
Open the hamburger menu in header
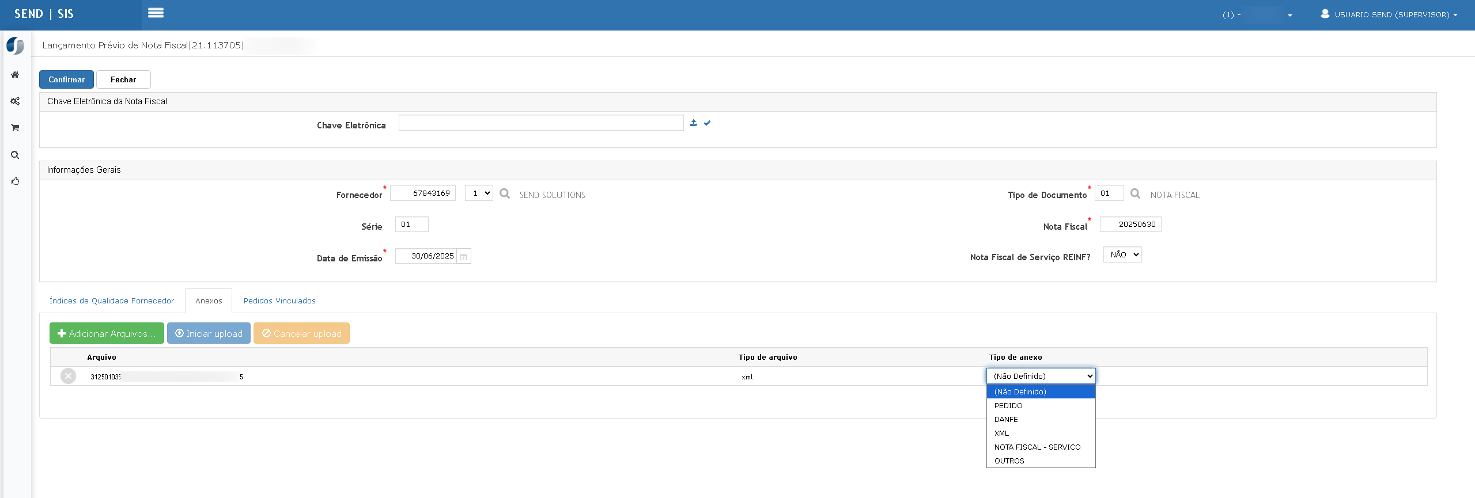click(156, 13)
